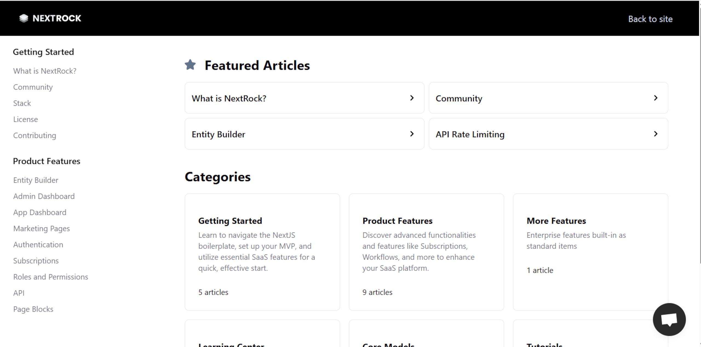701x347 pixels.
Task: Open Admin Dashboard sidebar link
Action: pos(44,196)
